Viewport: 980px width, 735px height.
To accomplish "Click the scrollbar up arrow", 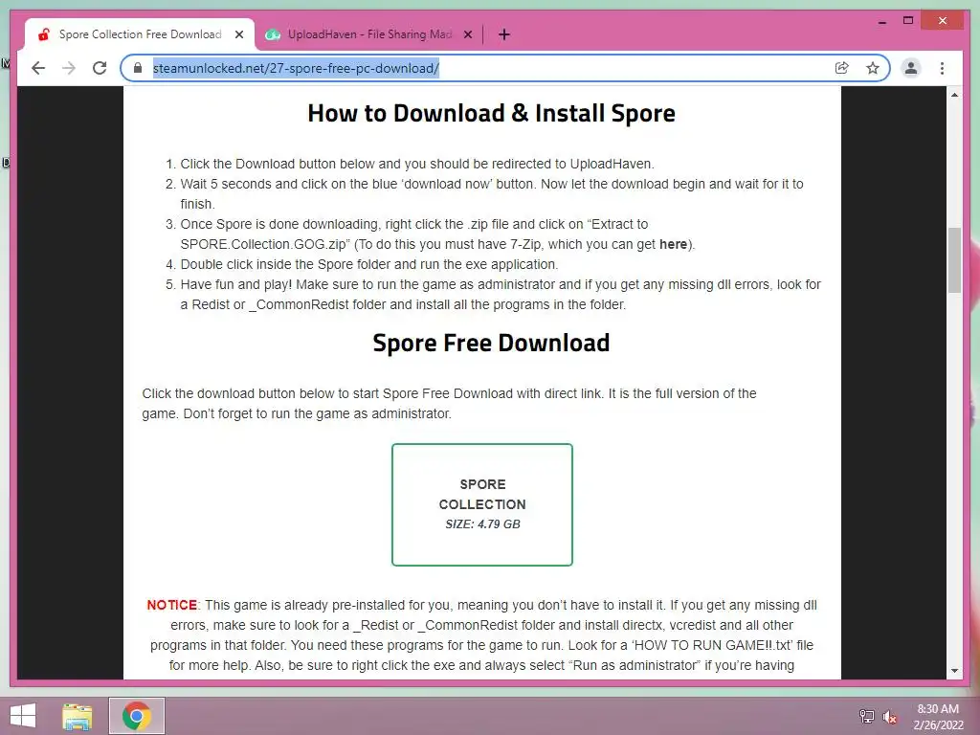I will (954, 95).
